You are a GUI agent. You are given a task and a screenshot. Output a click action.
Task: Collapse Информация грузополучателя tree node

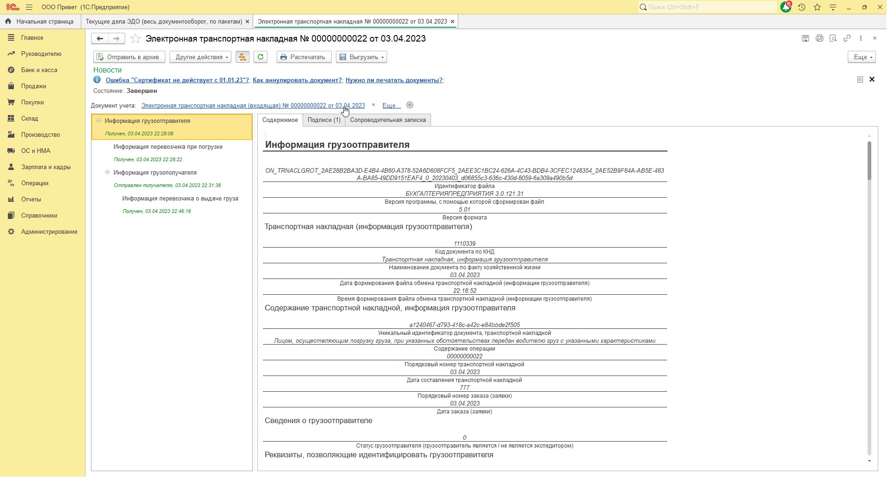pyautogui.click(x=107, y=172)
